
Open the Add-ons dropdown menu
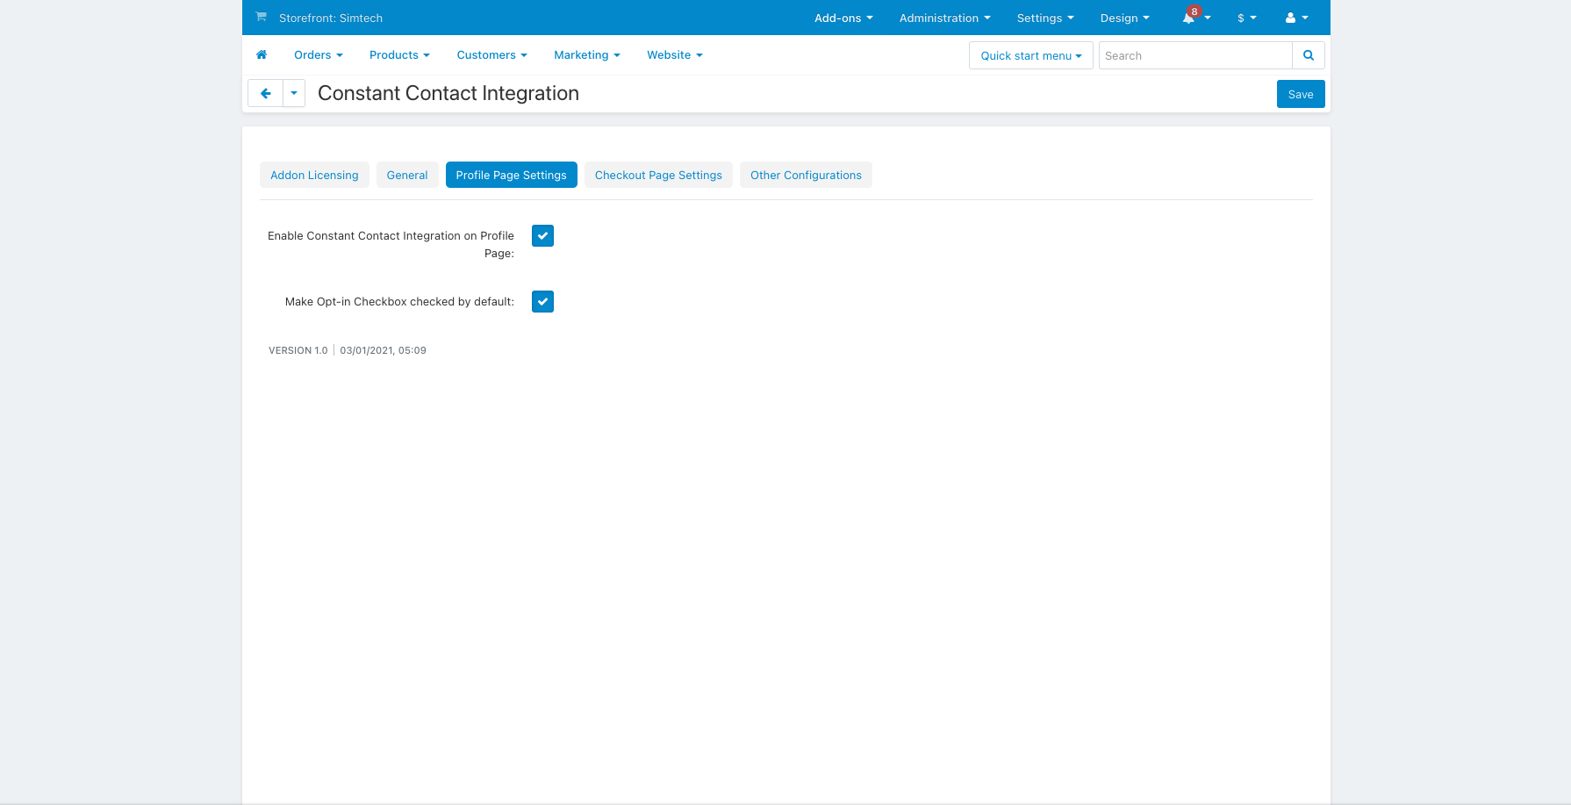tap(843, 18)
